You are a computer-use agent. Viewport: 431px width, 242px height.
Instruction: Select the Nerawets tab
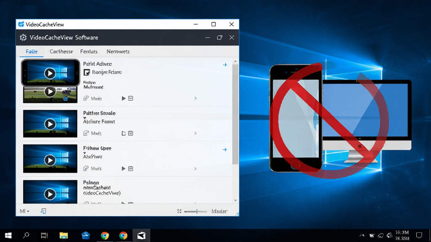tap(118, 52)
